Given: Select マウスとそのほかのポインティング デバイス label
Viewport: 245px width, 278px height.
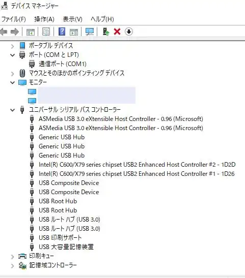Looking at the screenshot, I should [x=76, y=73].
